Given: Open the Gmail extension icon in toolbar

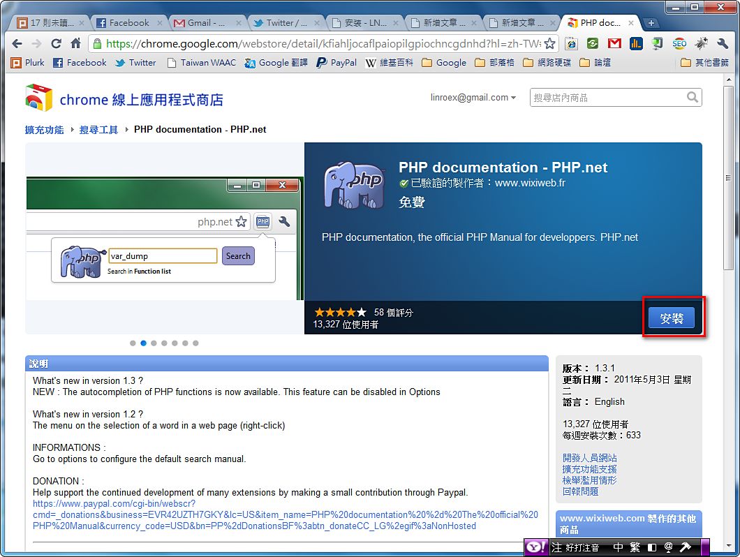Looking at the screenshot, I should point(614,44).
